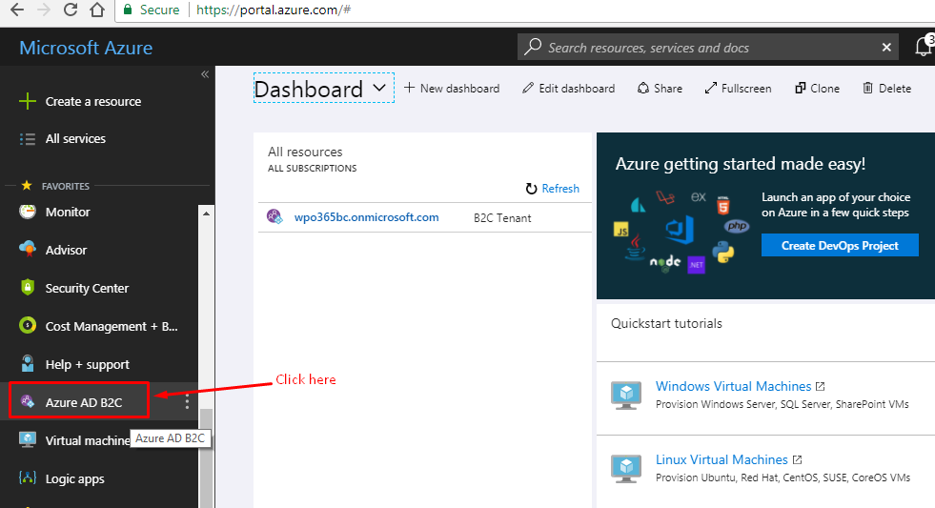This screenshot has height=508, width=935.
Task: Open Virtual machines in sidebar
Action: click(x=88, y=441)
